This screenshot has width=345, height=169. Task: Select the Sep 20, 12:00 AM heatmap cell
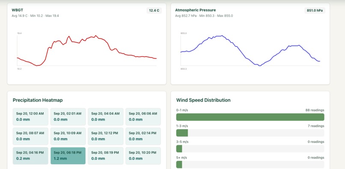(x=30, y=117)
